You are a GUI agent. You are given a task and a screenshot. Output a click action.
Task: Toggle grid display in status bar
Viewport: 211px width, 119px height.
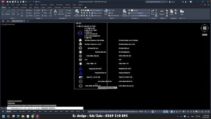[x=145, y=112]
